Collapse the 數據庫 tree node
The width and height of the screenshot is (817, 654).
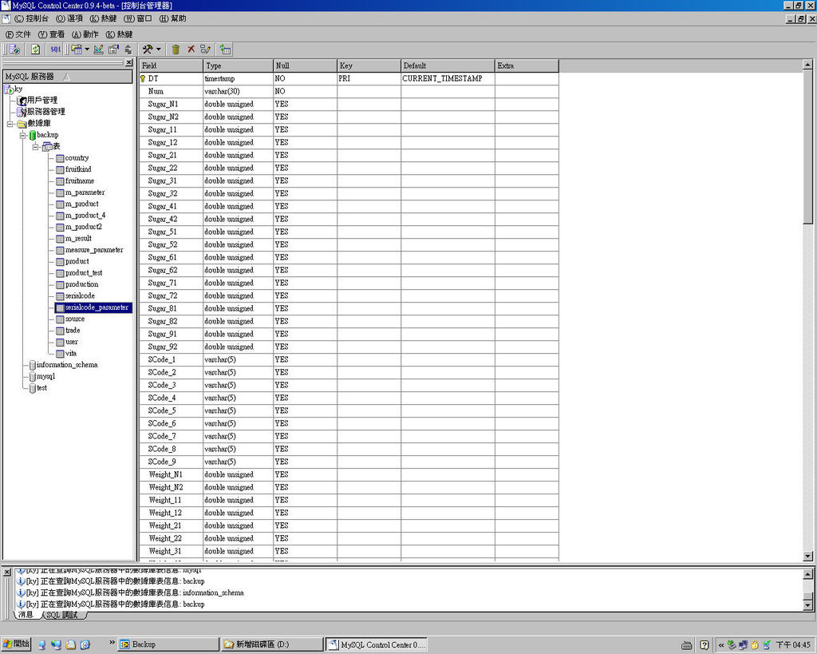pos(10,124)
